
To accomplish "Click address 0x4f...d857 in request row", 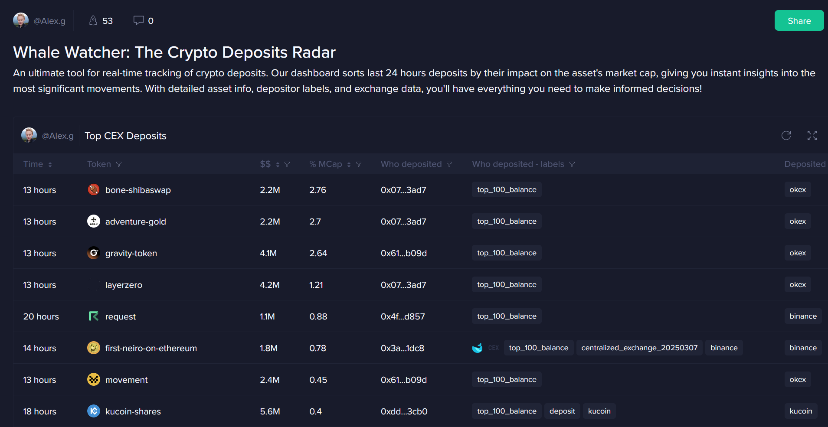I will point(403,316).
